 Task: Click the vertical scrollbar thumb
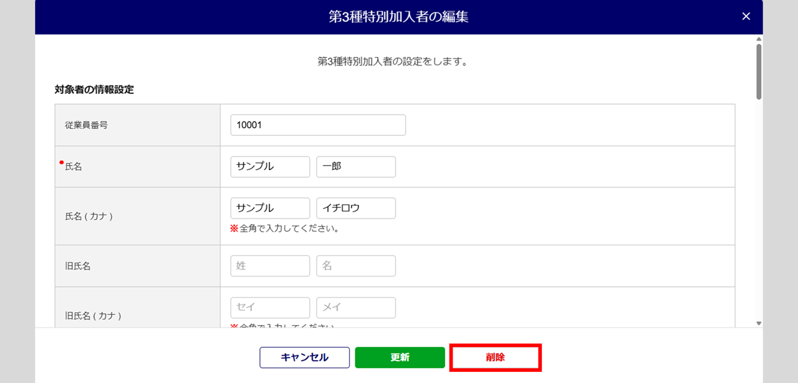click(x=759, y=72)
